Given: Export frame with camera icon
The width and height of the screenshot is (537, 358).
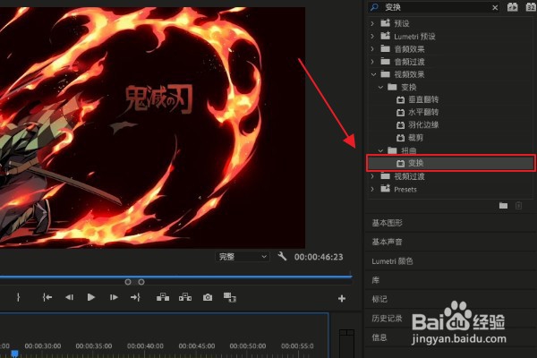Looking at the screenshot, I should click(208, 297).
